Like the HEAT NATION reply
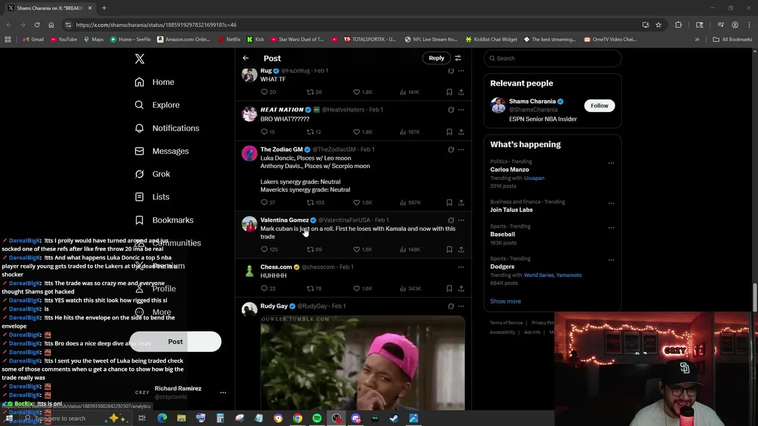The width and height of the screenshot is (758, 426). 356,132
